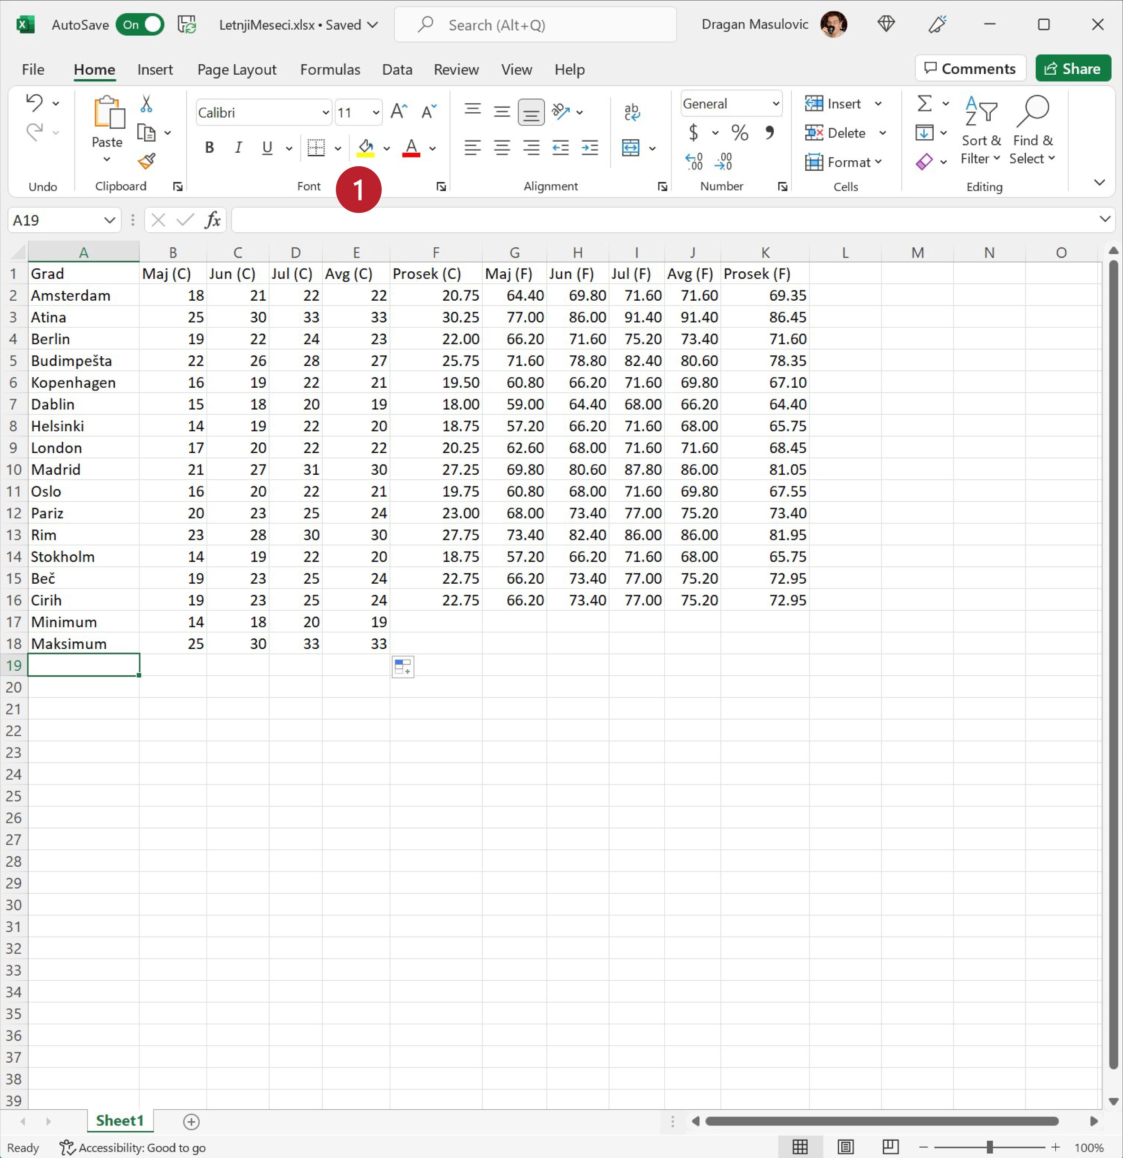Open the Formulas ribbon tab

coord(330,70)
